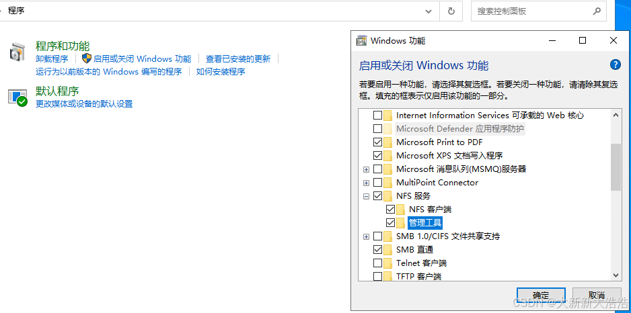The height and width of the screenshot is (313, 631).
Task: Maximize the Windows 功能 dialog
Action: (x=583, y=40)
